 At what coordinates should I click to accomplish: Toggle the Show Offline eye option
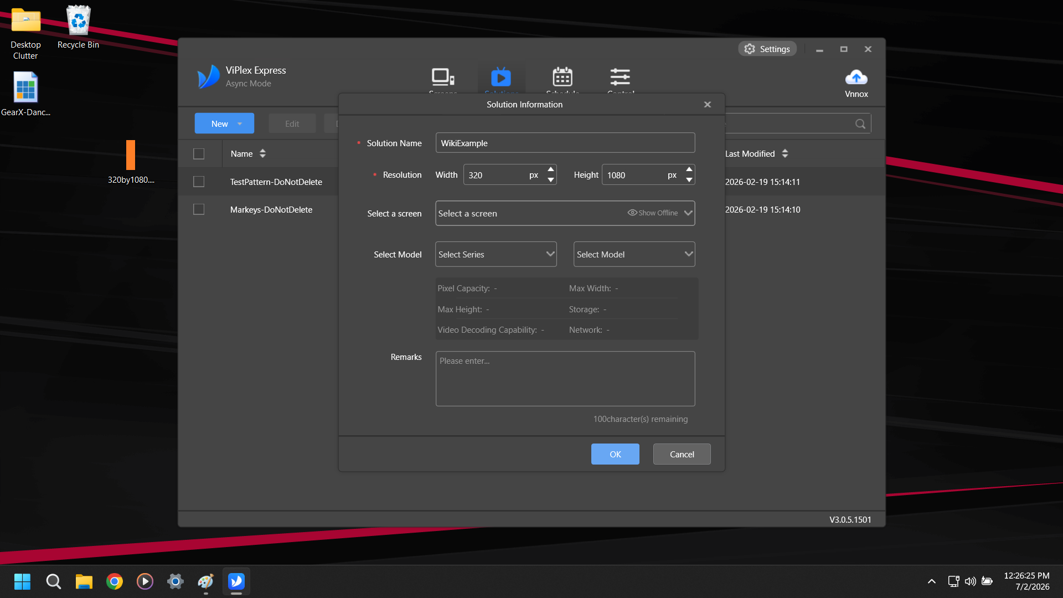tap(653, 213)
